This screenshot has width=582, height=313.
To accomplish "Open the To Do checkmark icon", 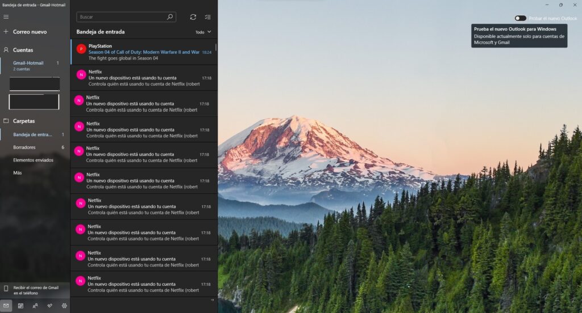I will point(49,306).
